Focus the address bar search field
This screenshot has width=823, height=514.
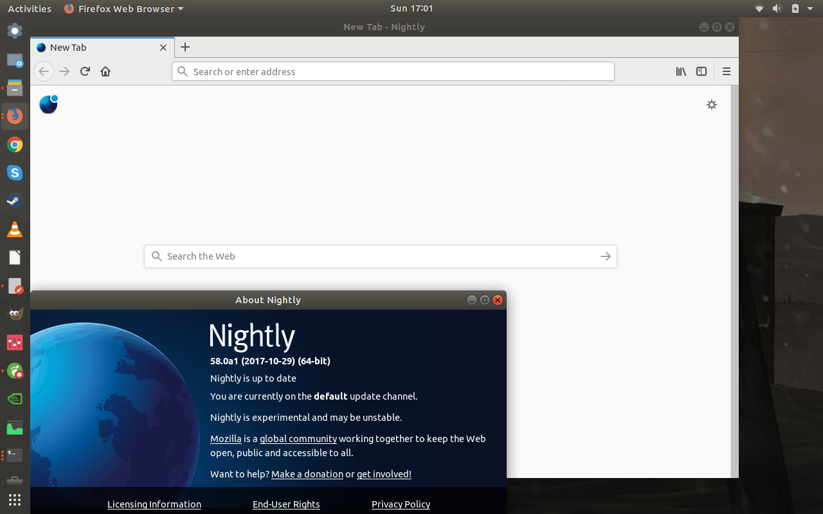(393, 71)
